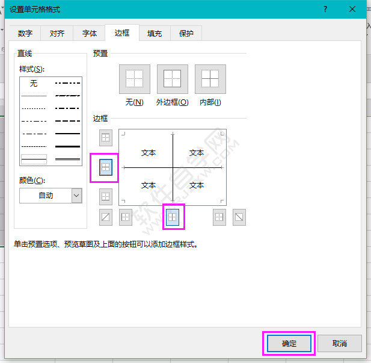The height and width of the screenshot is (363, 371).
Task: Click the bottom-right 文本 preview cell
Action: click(x=197, y=185)
